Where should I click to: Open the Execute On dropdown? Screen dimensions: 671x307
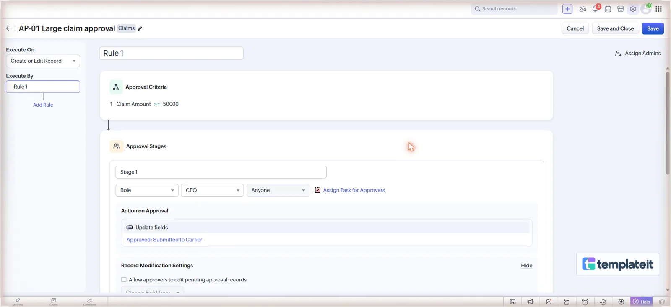[x=43, y=61]
